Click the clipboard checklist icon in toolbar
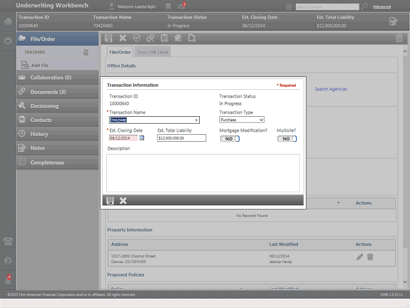This screenshot has width=410, height=308. (164, 38)
